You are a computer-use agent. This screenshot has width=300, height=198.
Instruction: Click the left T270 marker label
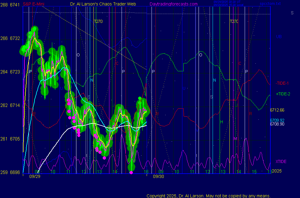pyautogui.click(x=98, y=21)
